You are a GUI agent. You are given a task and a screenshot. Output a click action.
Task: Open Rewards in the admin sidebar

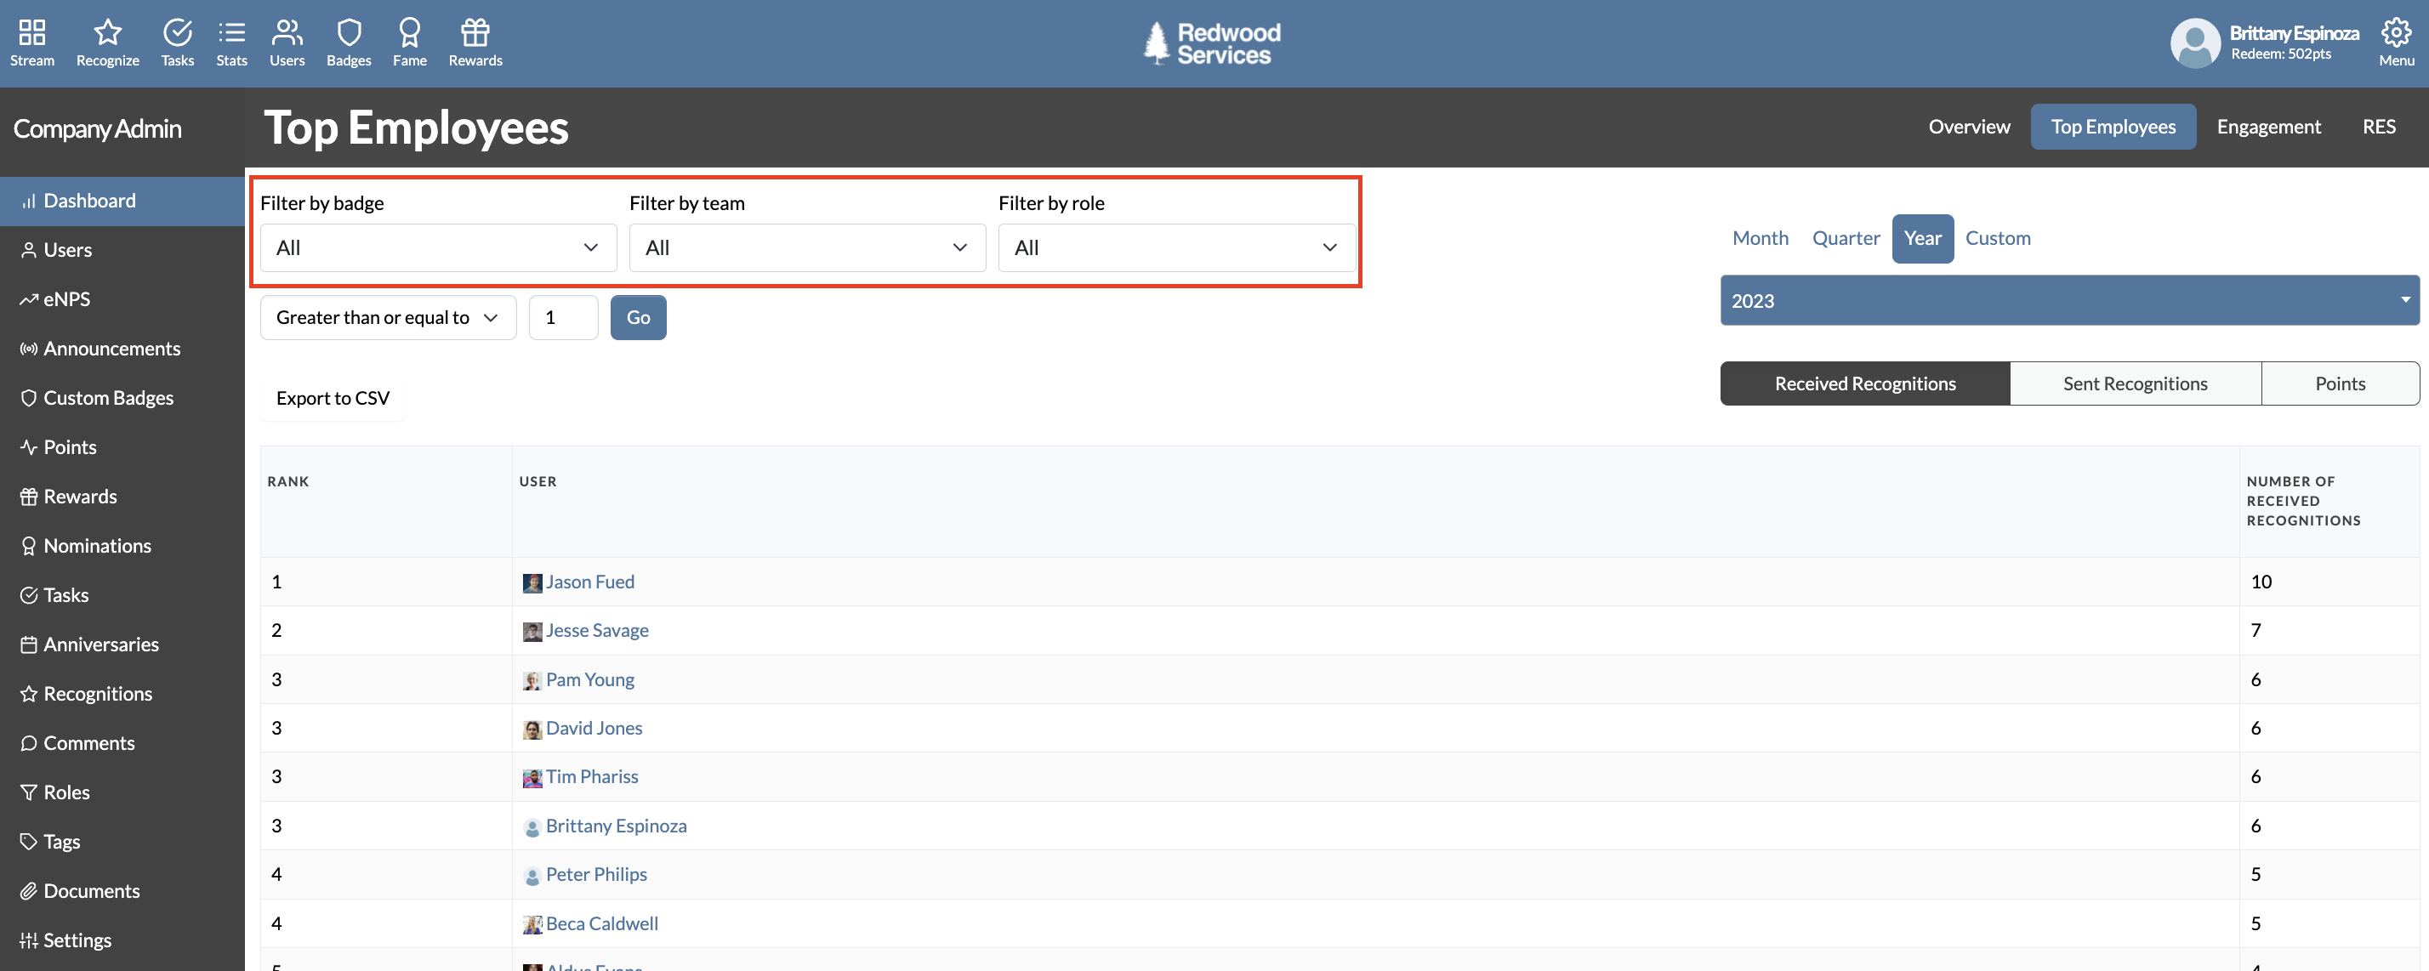[122, 497]
